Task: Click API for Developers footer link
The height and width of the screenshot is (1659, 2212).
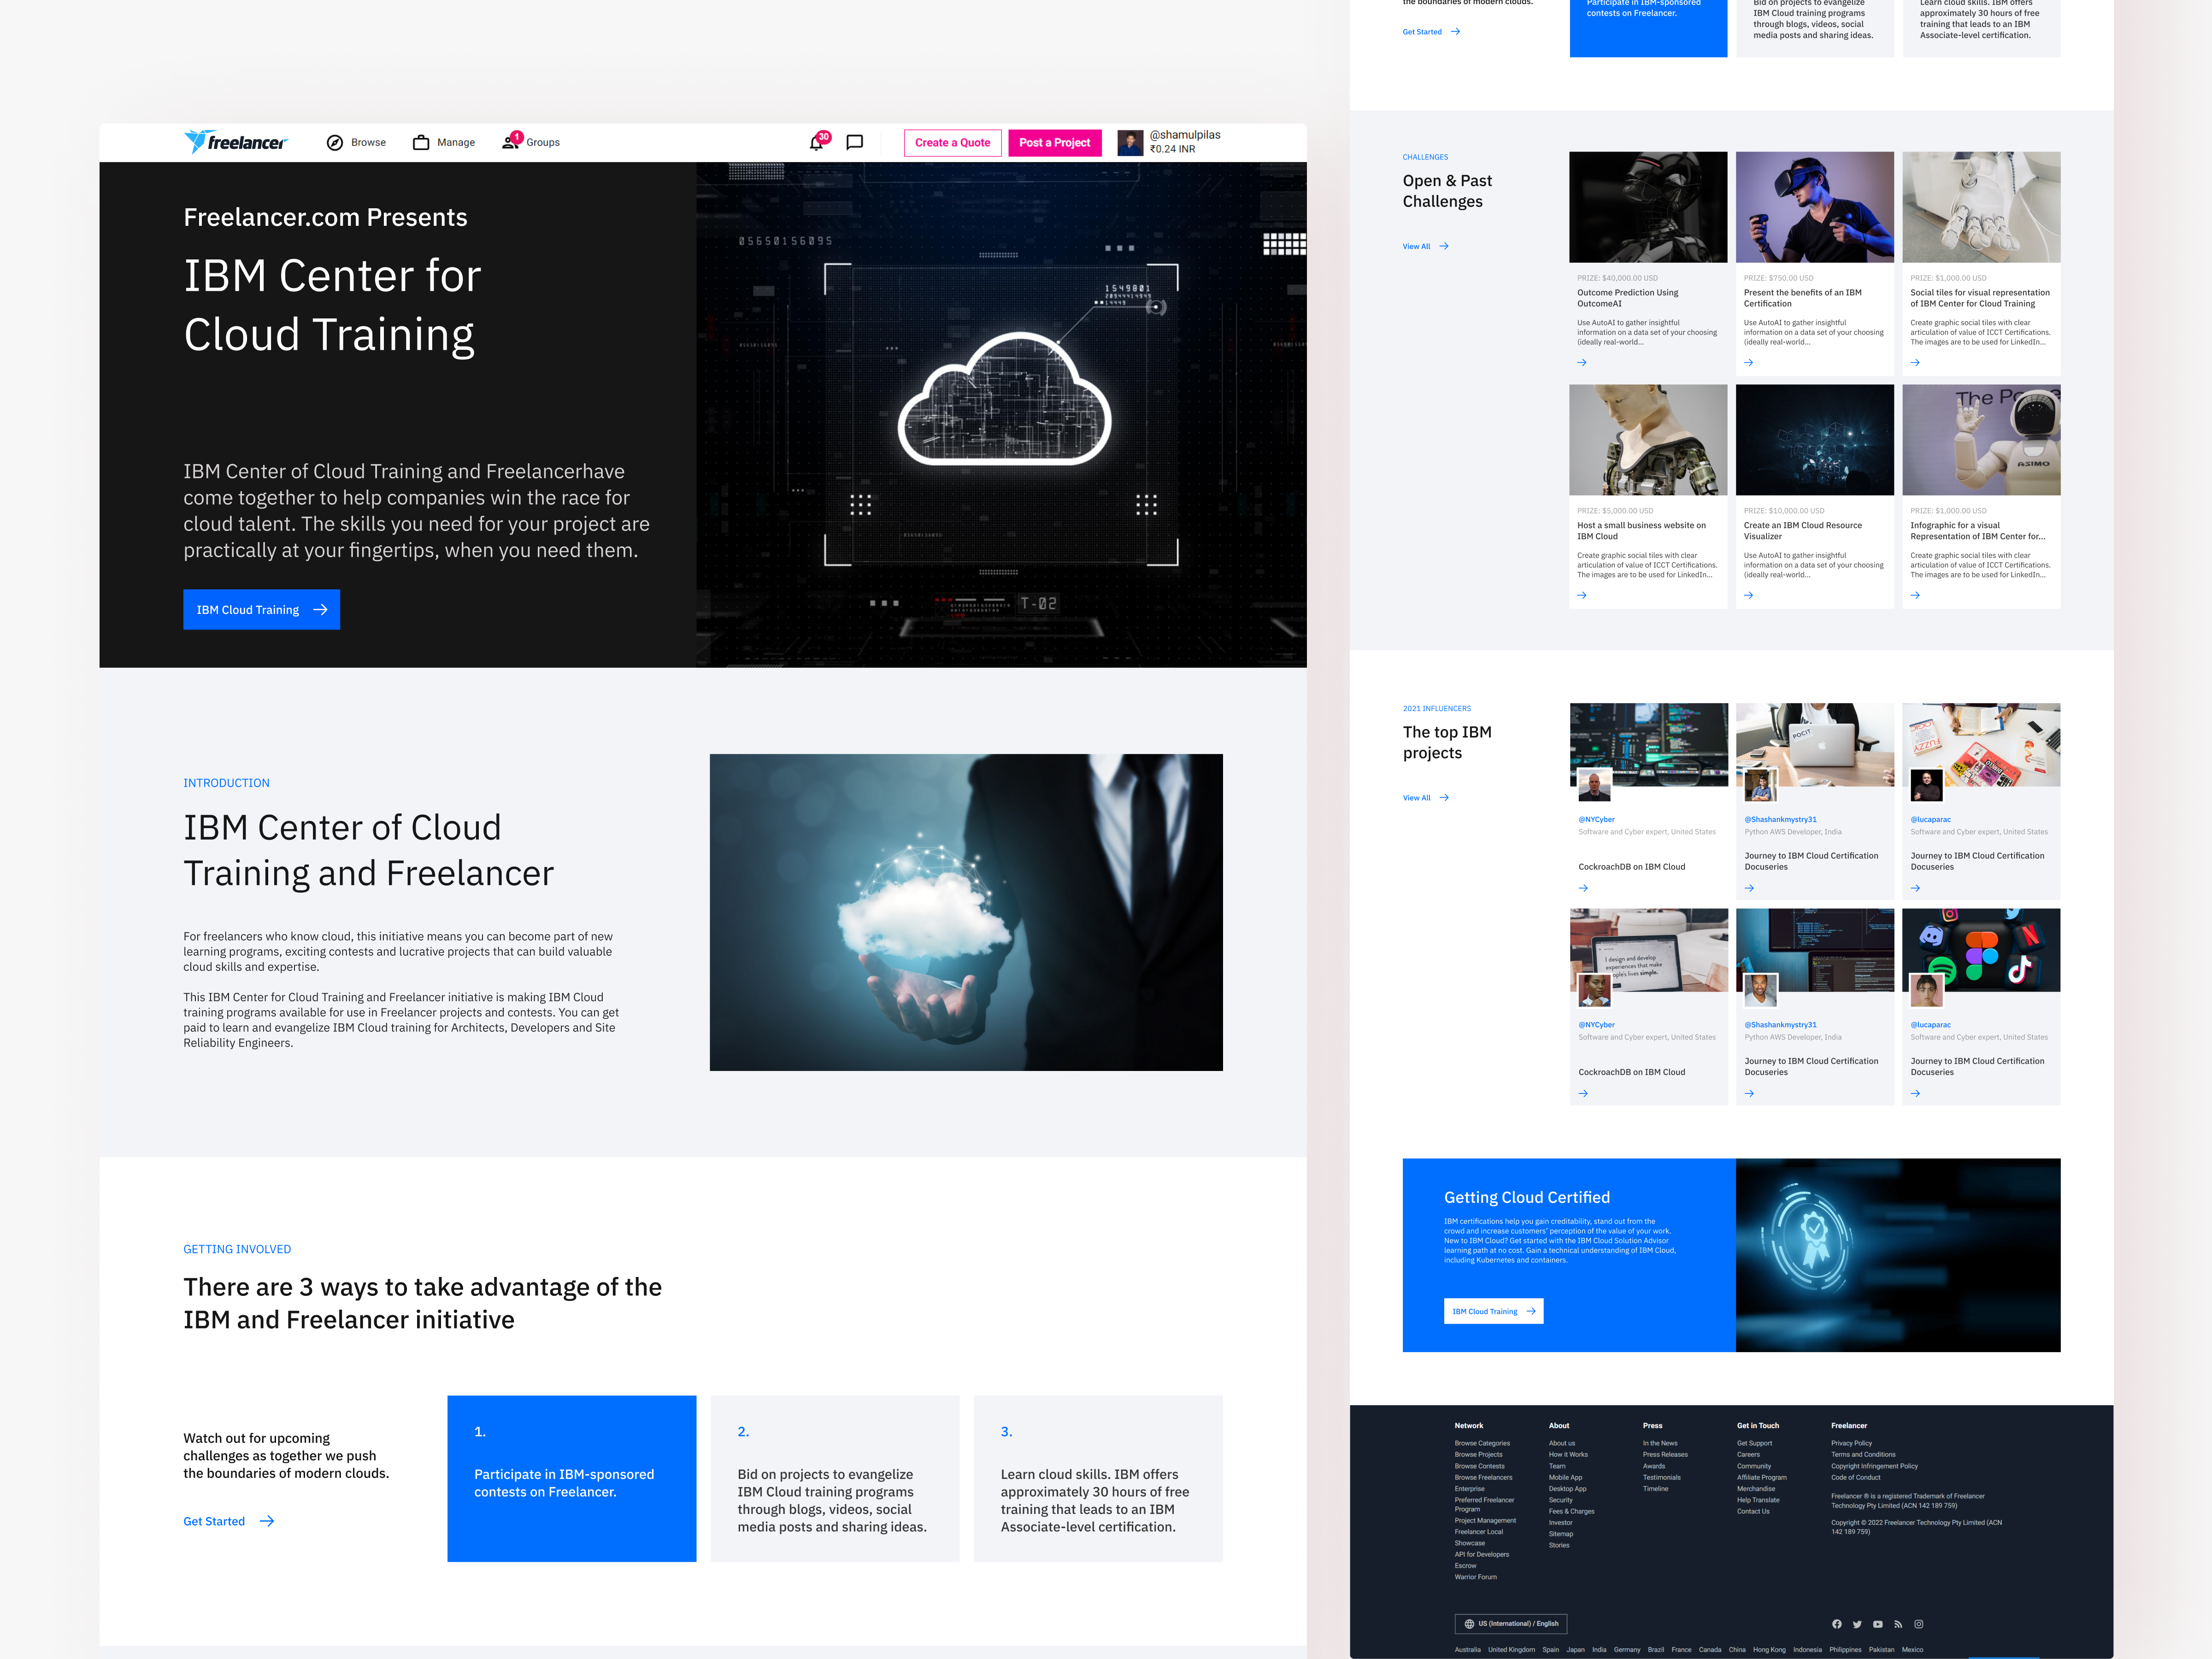Action: [x=1482, y=1554]
